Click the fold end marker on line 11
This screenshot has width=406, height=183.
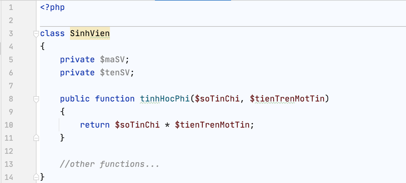(x=36, y=138)
